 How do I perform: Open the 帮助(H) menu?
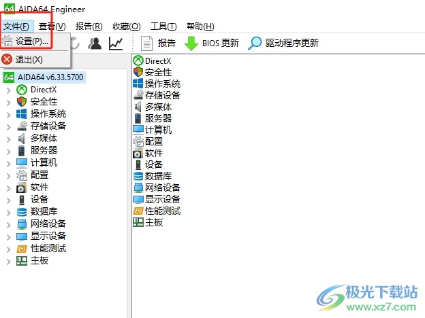[x=200, y=26]
